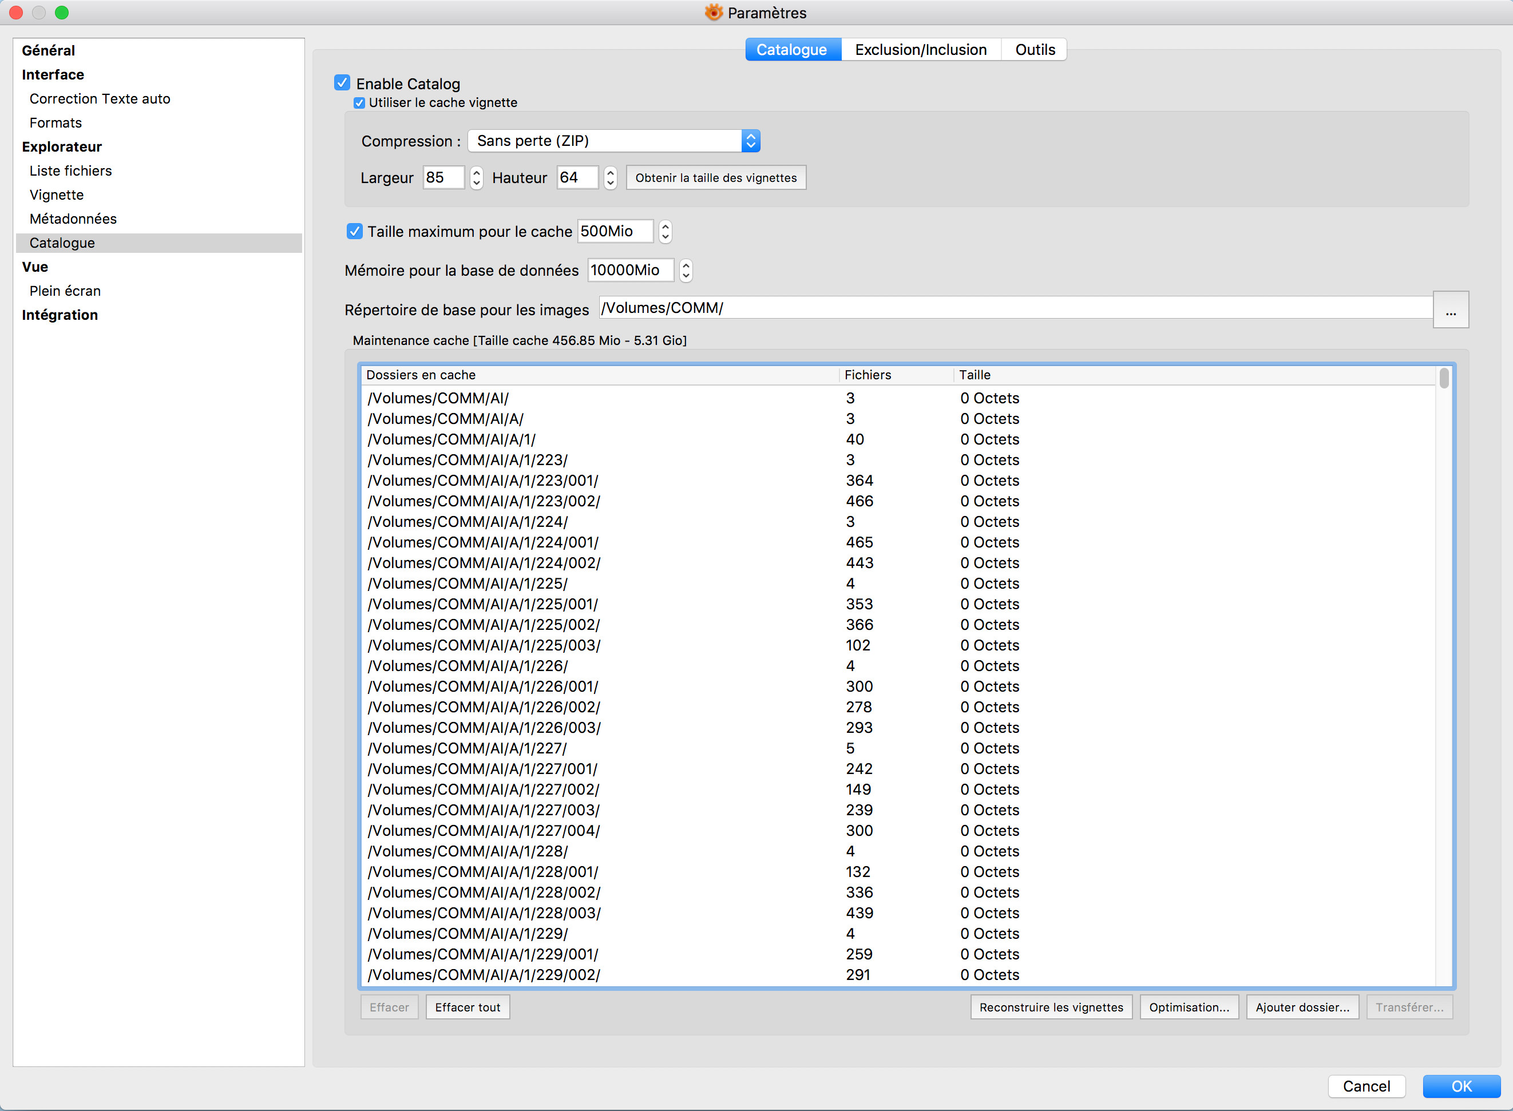Click the cache list scrollbar thumb
Screen dimensions: 1513x1111
click(x=1444, y=378)
